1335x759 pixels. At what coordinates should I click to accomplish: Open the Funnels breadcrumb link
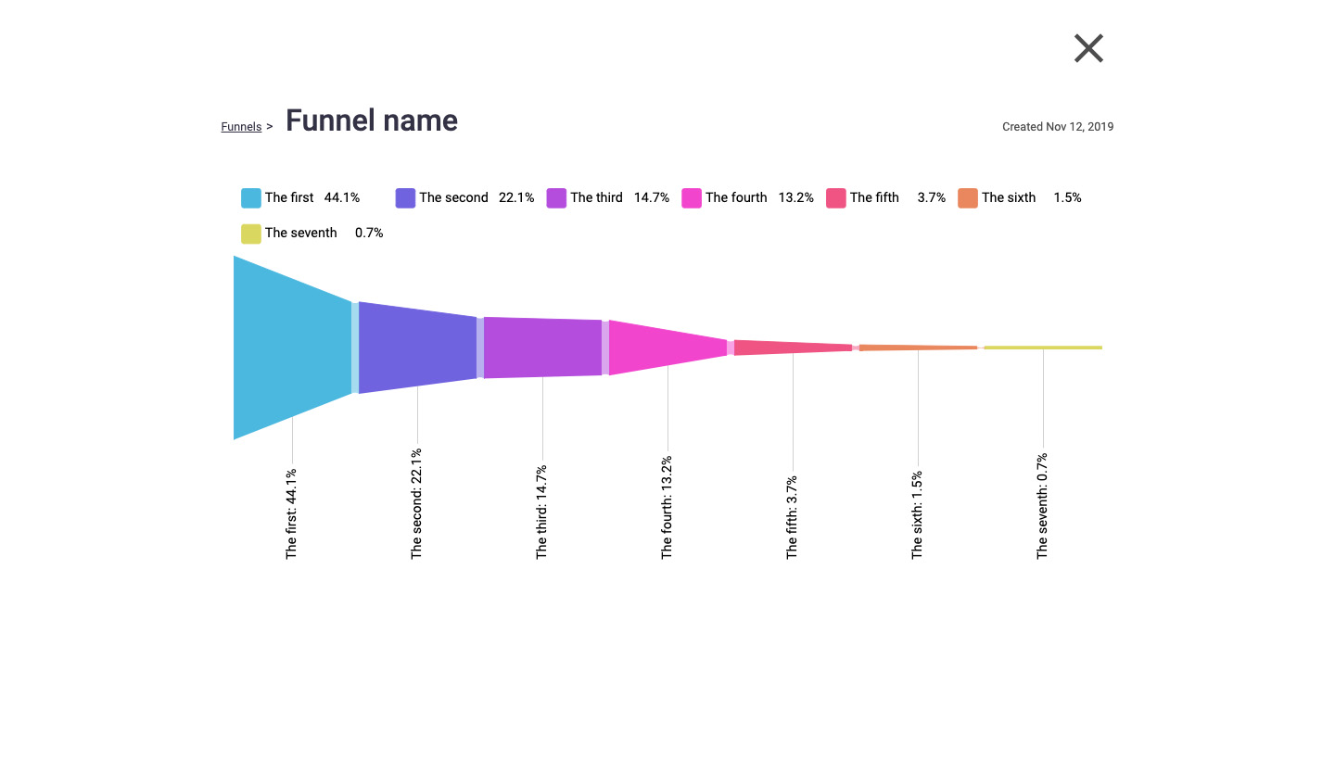(x=241, y=127)
